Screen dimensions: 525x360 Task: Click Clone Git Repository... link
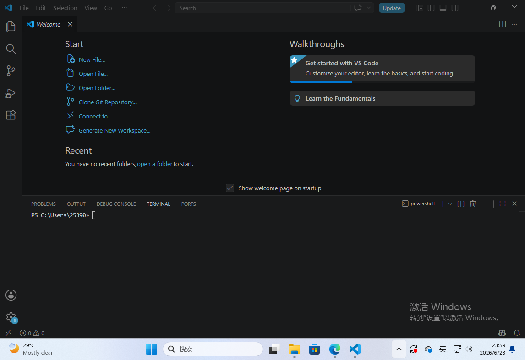pos(108,102)
